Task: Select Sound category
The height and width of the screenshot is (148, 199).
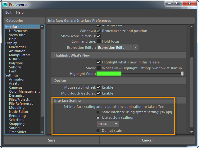Action: (14, 128)
